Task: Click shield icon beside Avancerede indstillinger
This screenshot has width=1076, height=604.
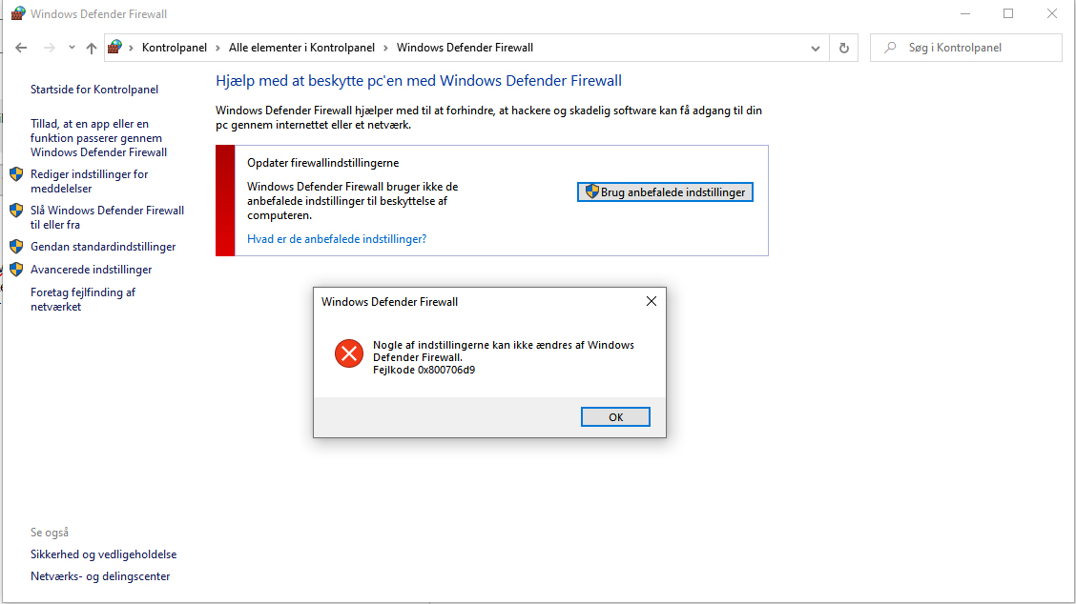Action: tap(16, 270)
